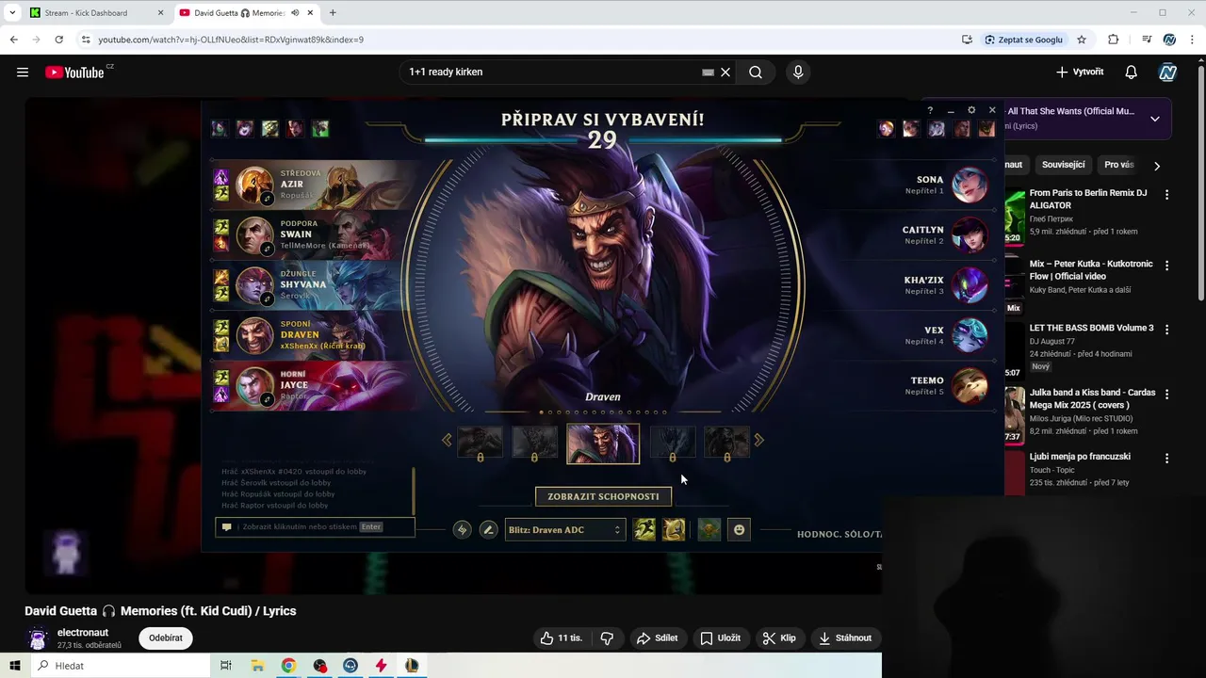This screenshot has height=678, width=1206.
Task: Go to YouTube home via logo
Action: [x=74, y=73]
